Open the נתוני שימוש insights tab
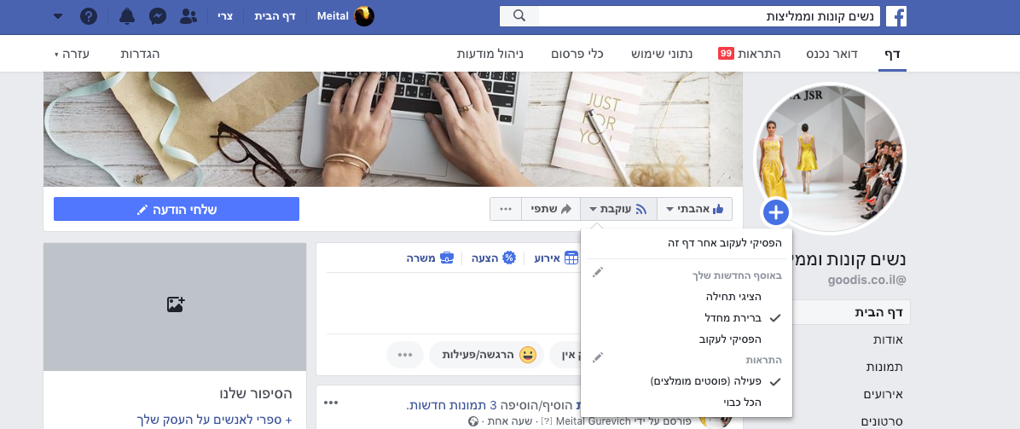Image resolution: width=1020 pixels, height=429 pixels. coord(662,54)
